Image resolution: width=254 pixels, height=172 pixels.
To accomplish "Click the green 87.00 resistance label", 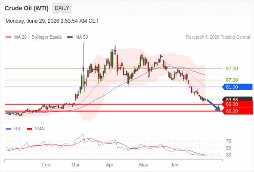I will tap(232, 80).
